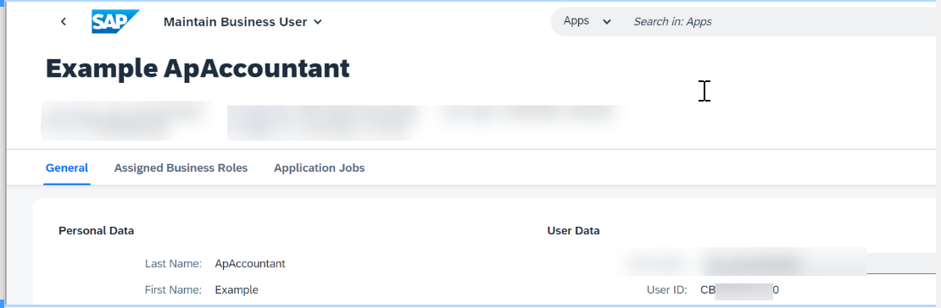This screenshot has width=941, height=308.
Task: Select the User Data section heading
Action: coord(573,231)
